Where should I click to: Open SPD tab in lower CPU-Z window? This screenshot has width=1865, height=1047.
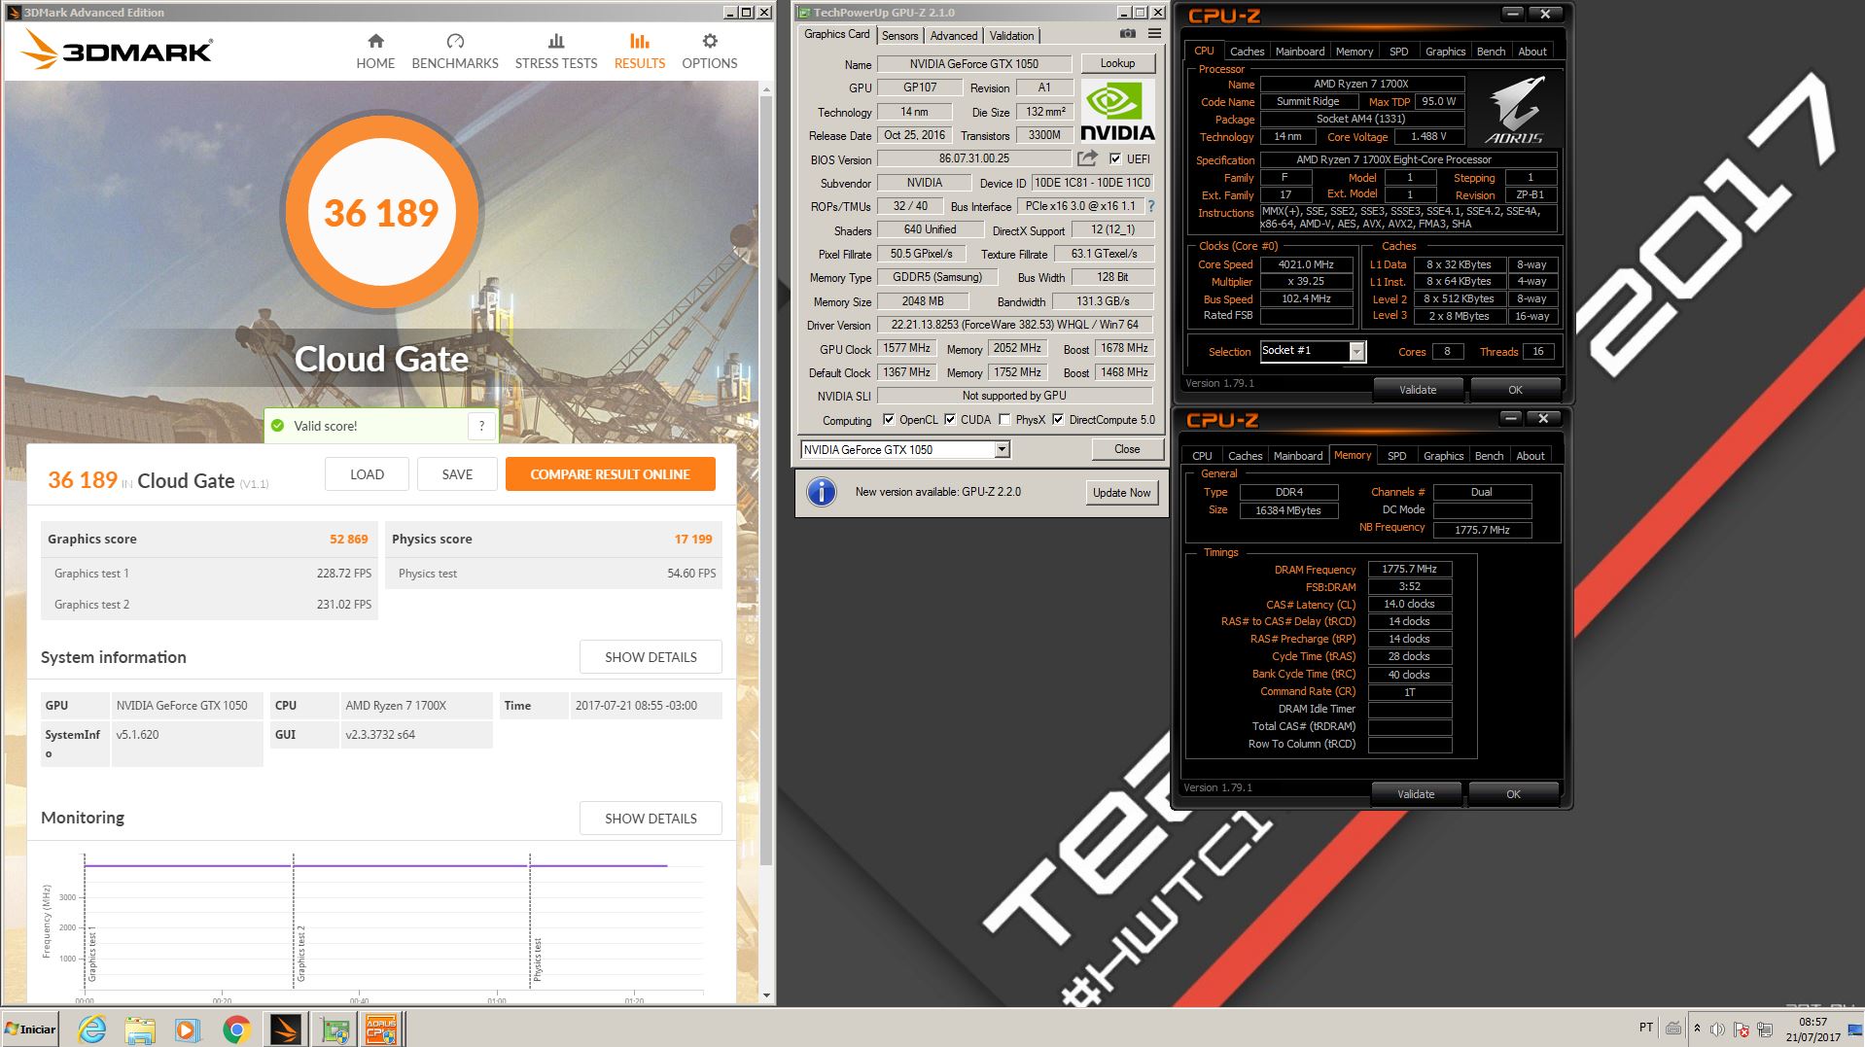1396,456
